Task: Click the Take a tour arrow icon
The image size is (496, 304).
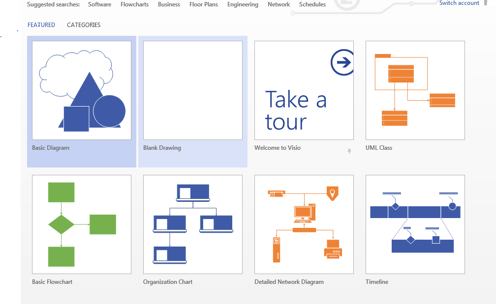Action: coord(342,62)
